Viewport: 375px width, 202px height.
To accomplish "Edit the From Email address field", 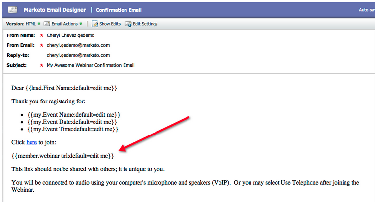I will click(x=78, y=45).
